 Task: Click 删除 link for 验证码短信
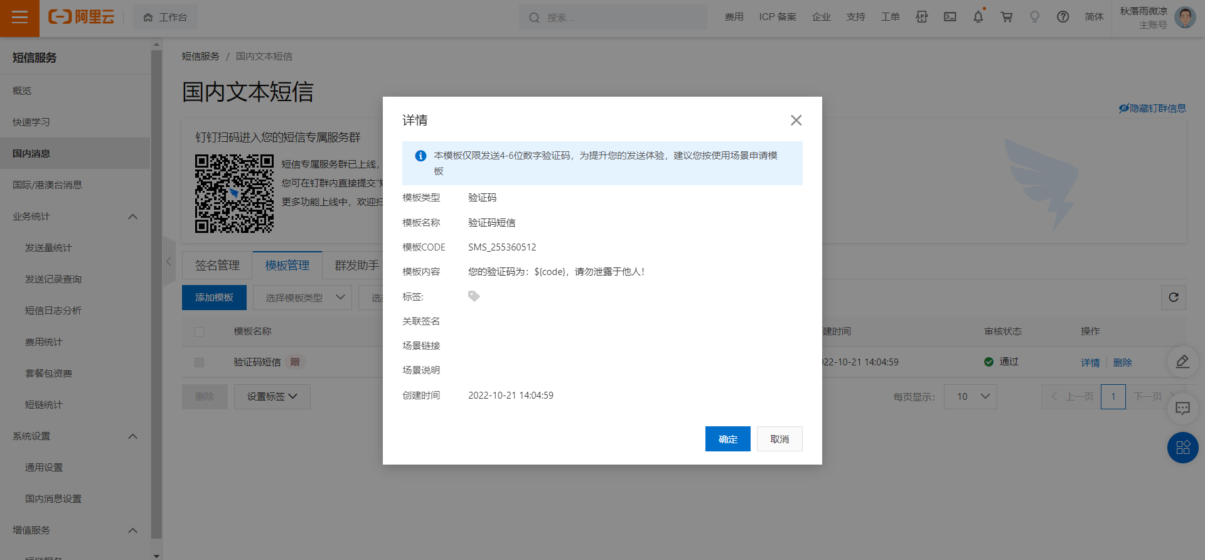click(x=1122, y=362)
